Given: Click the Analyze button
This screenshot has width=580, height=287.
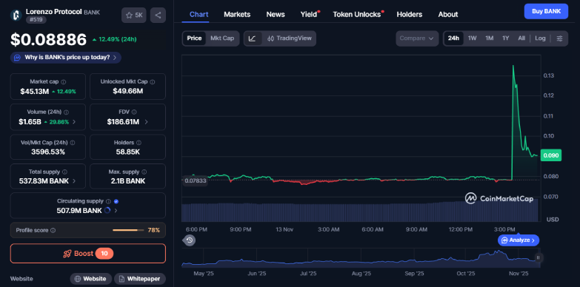Looking at the screenshot, I should [x=519, y=240].
